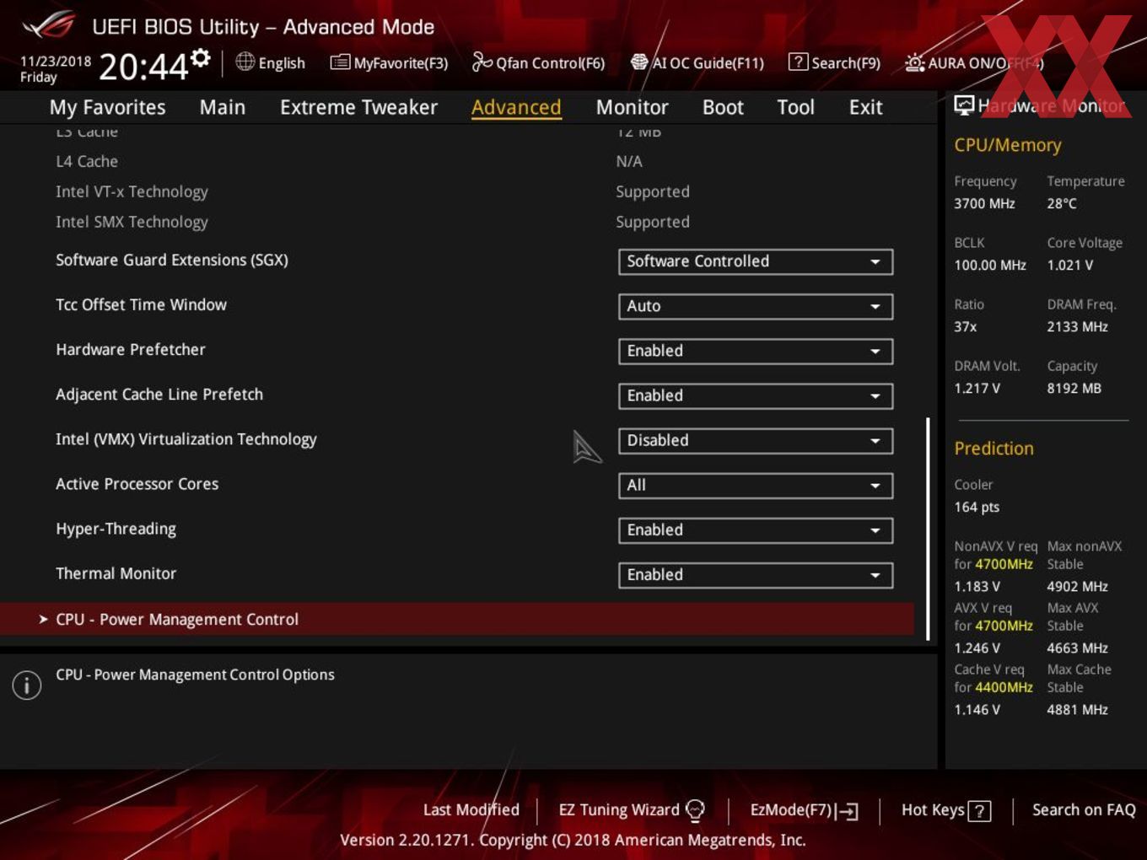Click the Search question mark icon
The width and height of the screenshot is (1147, 860).
coord(798,62)
